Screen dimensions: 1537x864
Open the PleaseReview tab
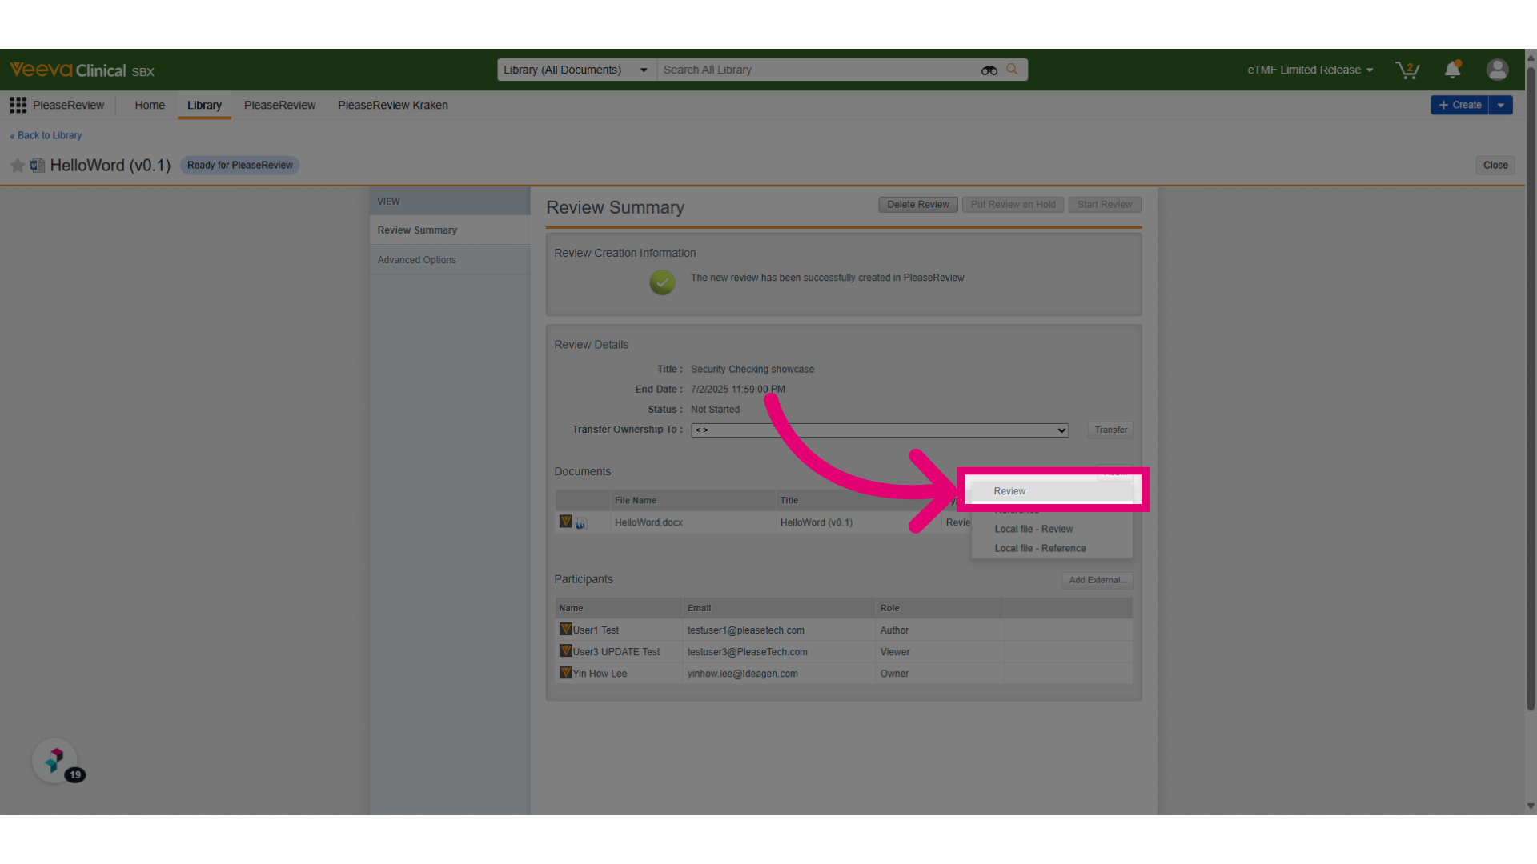279,105
